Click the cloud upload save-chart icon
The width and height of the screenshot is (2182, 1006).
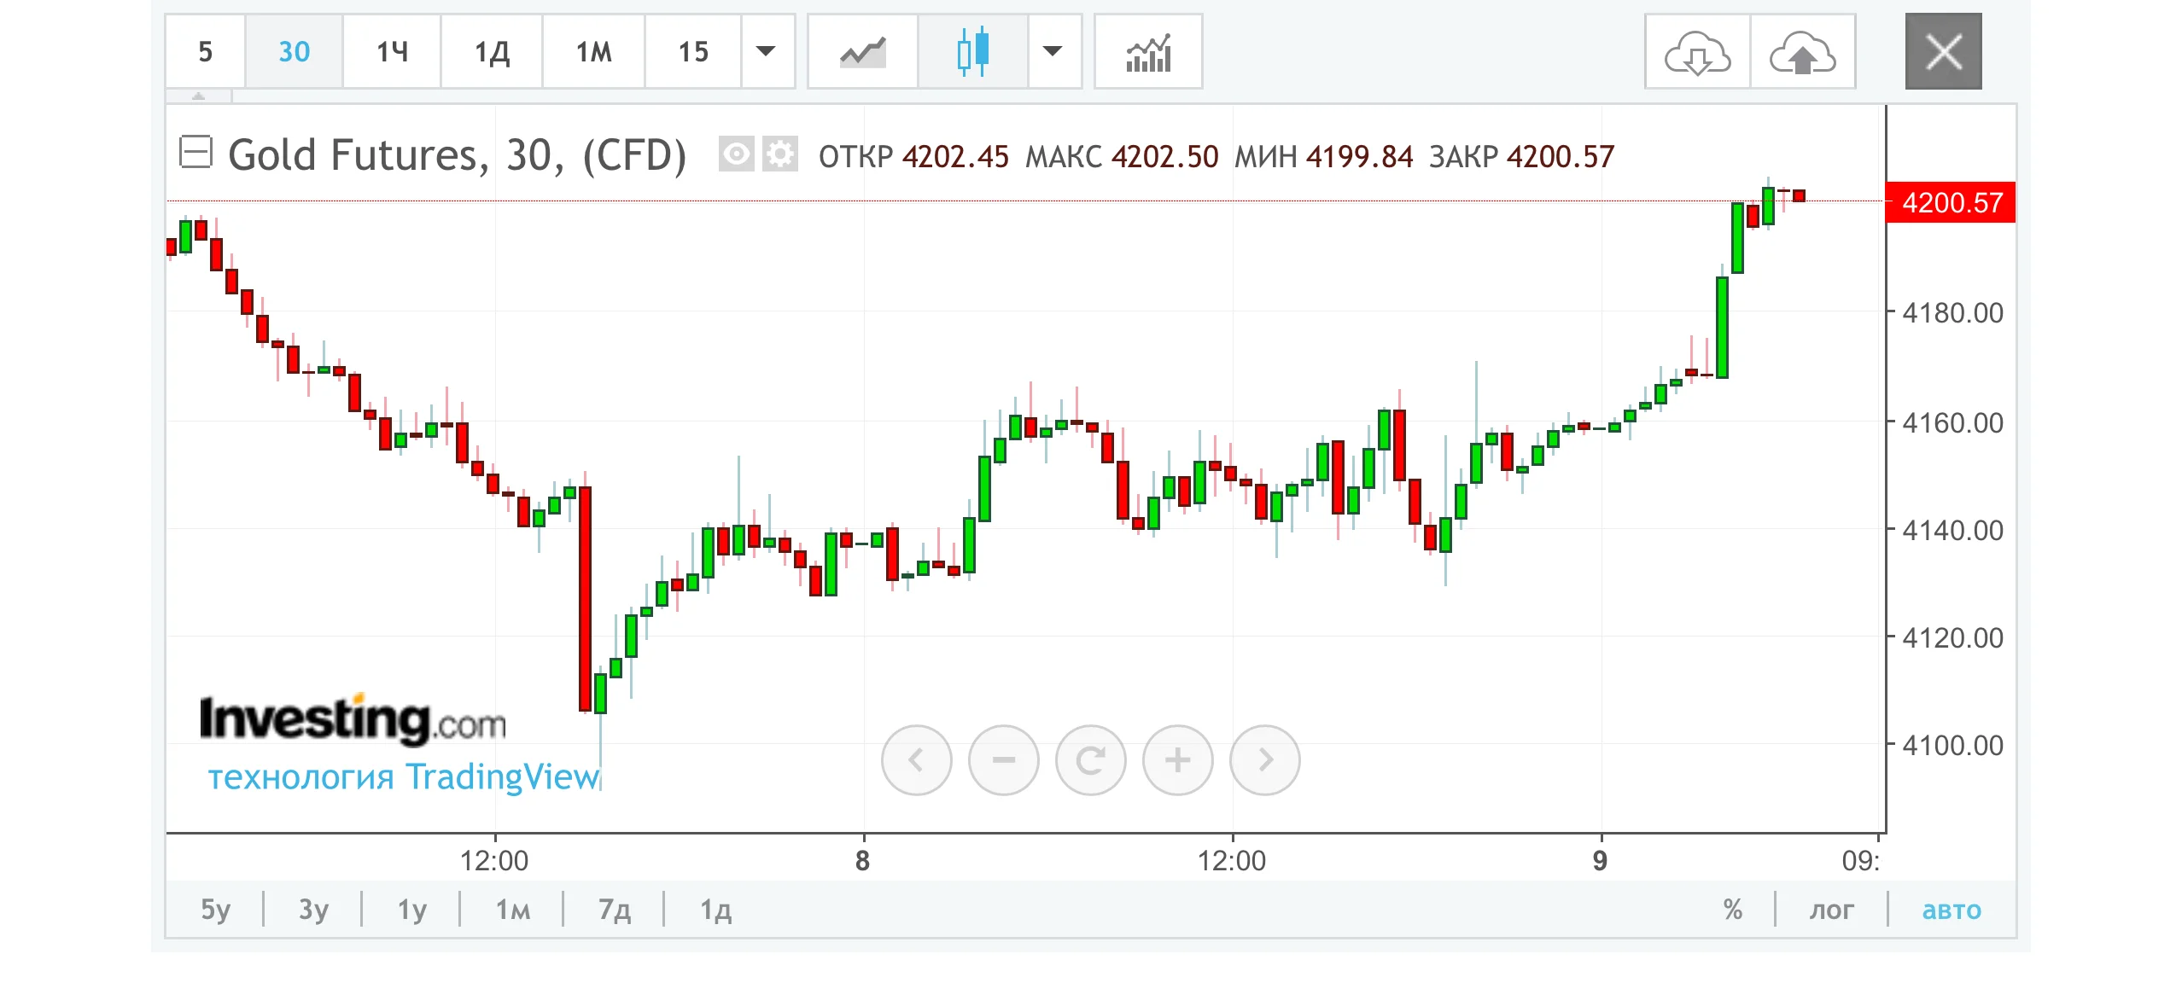tap(1802, 52)
